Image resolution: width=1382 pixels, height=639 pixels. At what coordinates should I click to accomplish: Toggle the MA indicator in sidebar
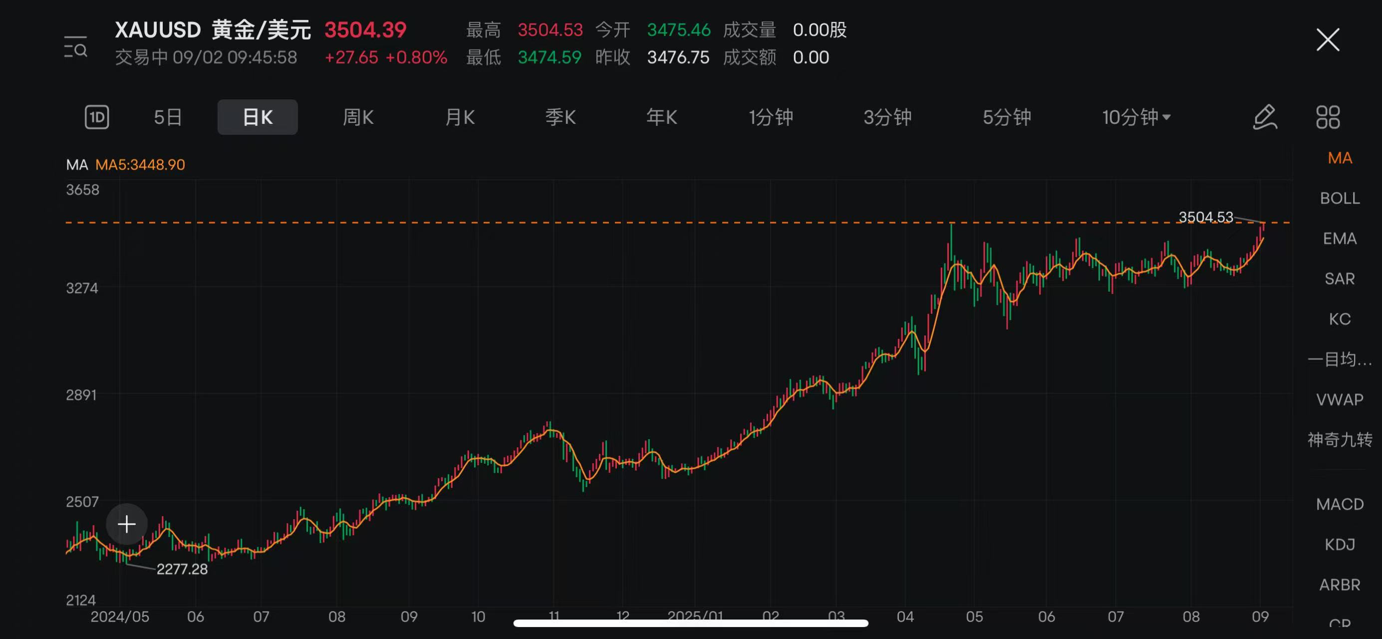(1340, 158)
